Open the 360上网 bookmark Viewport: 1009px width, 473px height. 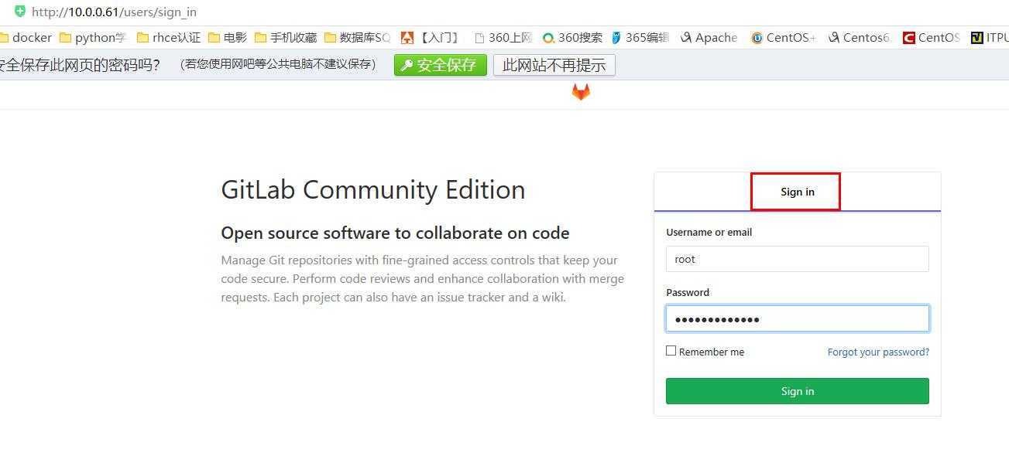[503, 37]
